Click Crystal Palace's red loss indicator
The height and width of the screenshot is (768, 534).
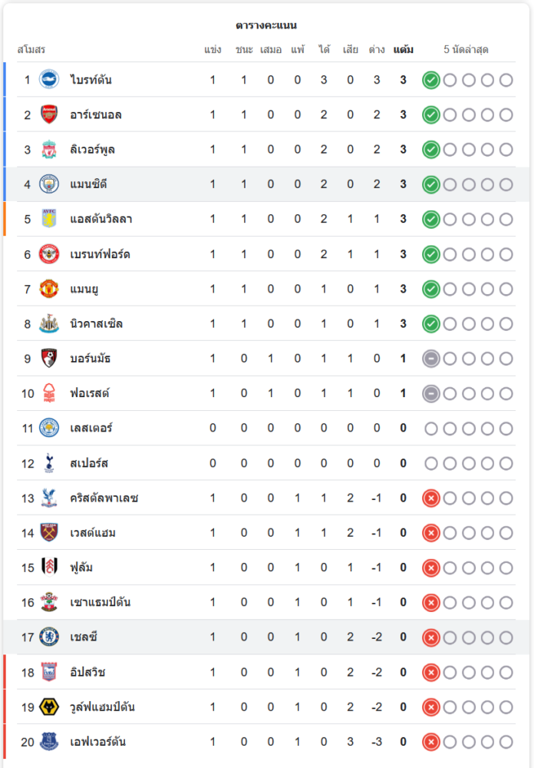point(430,498)
